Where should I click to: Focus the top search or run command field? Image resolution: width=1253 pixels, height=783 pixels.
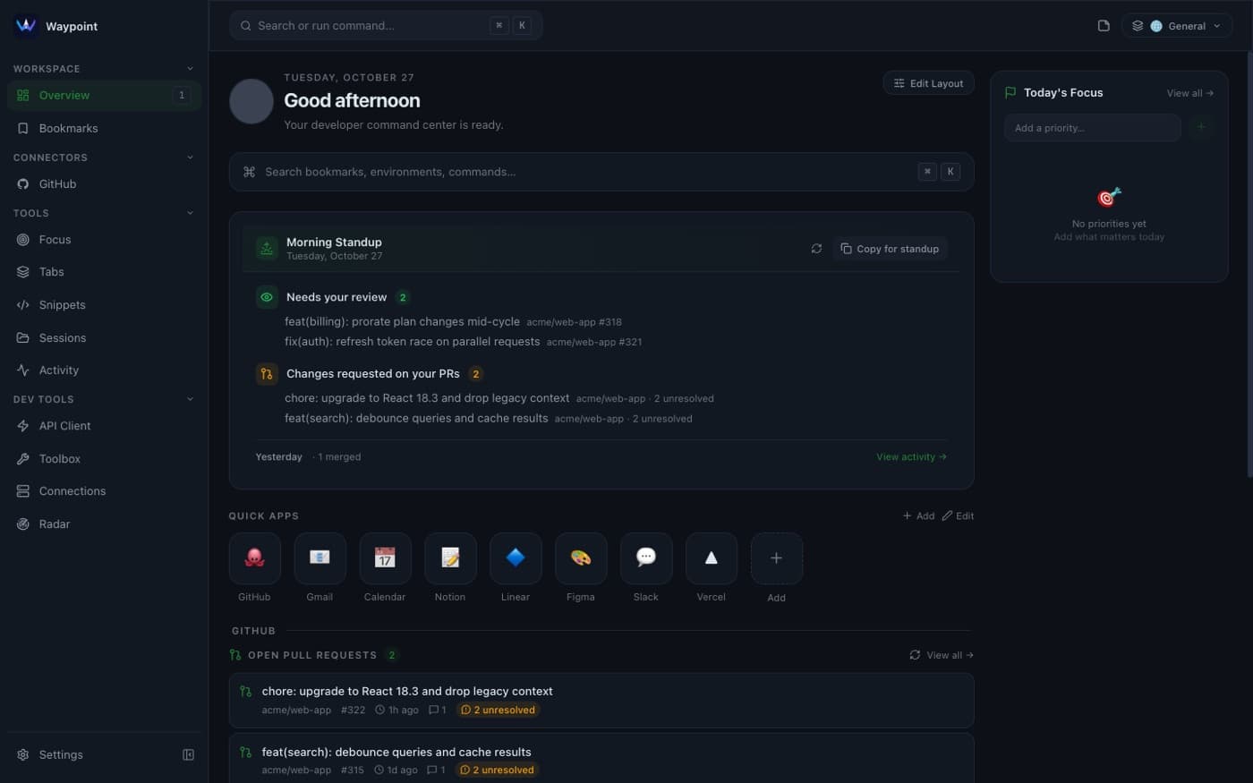pos(386,25)
